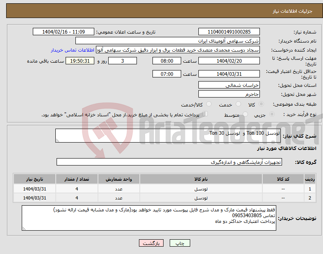Click the تعداد / مقدار column header
This screenshot has width=323, height=254.
(x=77, y=179)
